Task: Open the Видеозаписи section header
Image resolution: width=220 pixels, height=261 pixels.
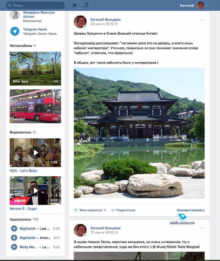Action: coord(21,132)
